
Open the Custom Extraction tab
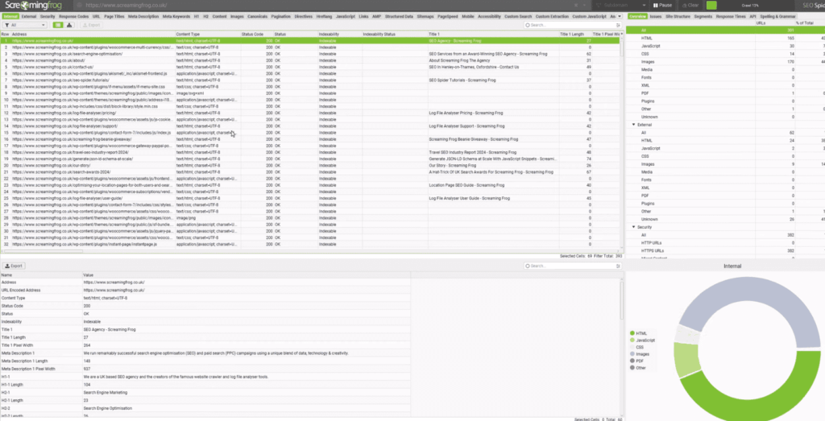(x=551, y=16)
